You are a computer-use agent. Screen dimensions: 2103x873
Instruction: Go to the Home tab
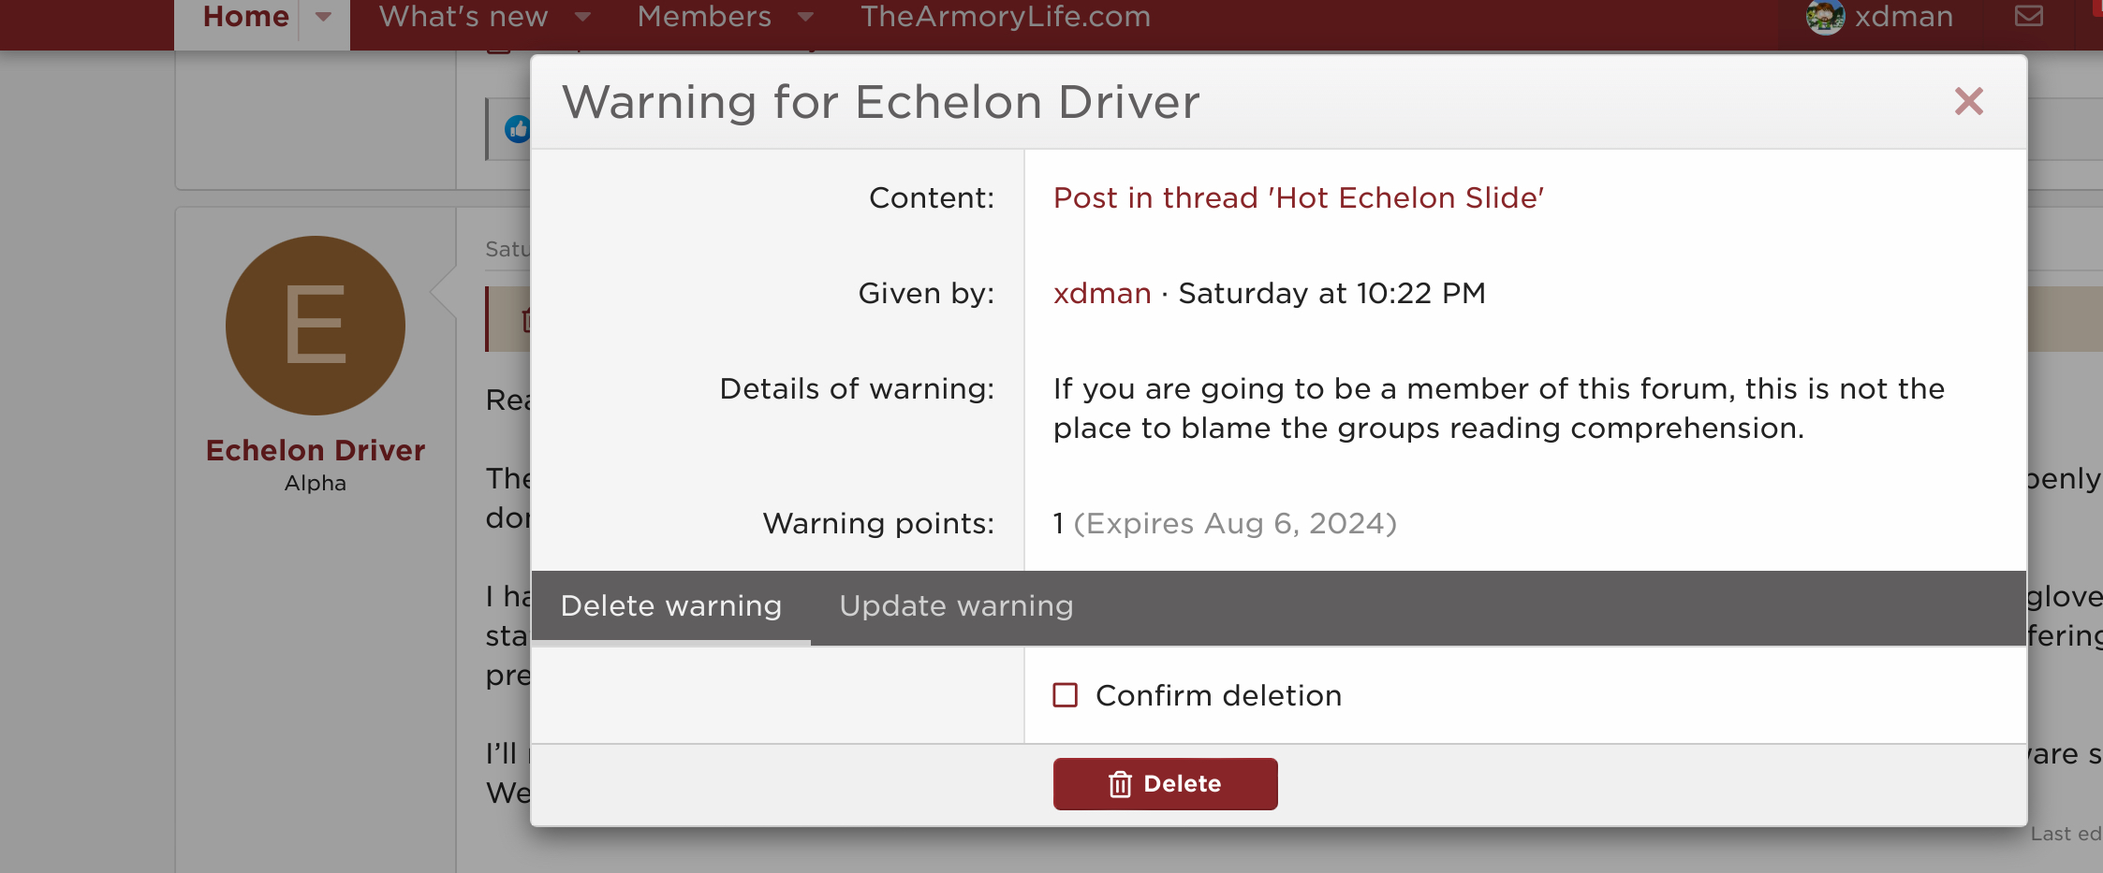[245, 16]
